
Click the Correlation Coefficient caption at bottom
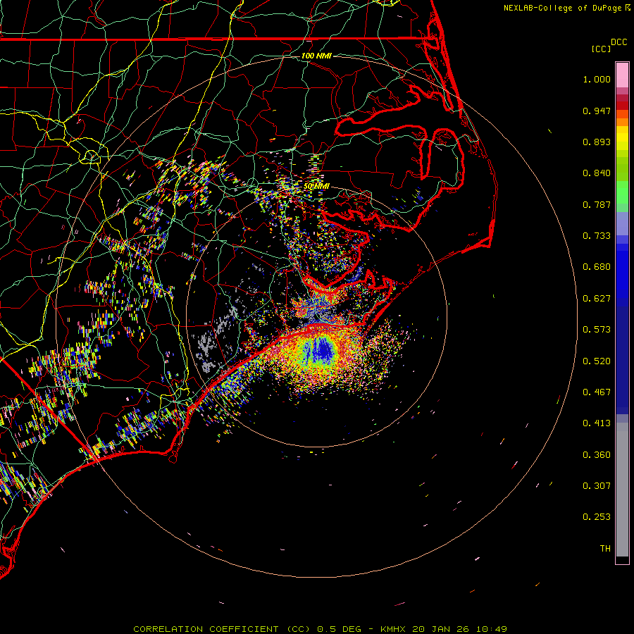click(321, 629)
